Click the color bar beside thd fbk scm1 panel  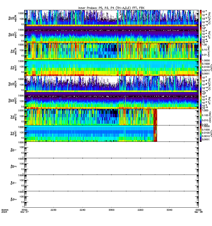point(201,134)
